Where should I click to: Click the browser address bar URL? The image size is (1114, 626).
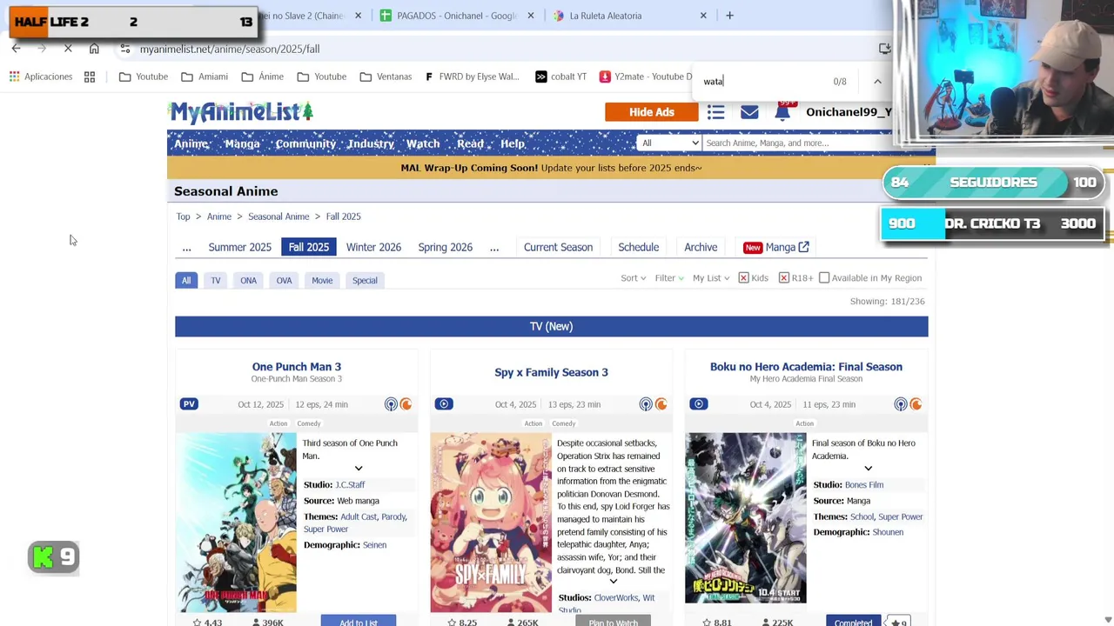(x=230, y=49)
